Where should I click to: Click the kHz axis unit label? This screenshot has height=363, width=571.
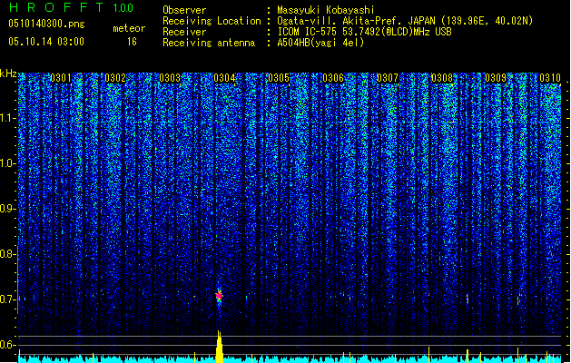click(x=8, y=74)
